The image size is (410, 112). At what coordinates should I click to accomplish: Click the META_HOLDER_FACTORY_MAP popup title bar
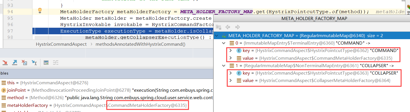point(312,19)
